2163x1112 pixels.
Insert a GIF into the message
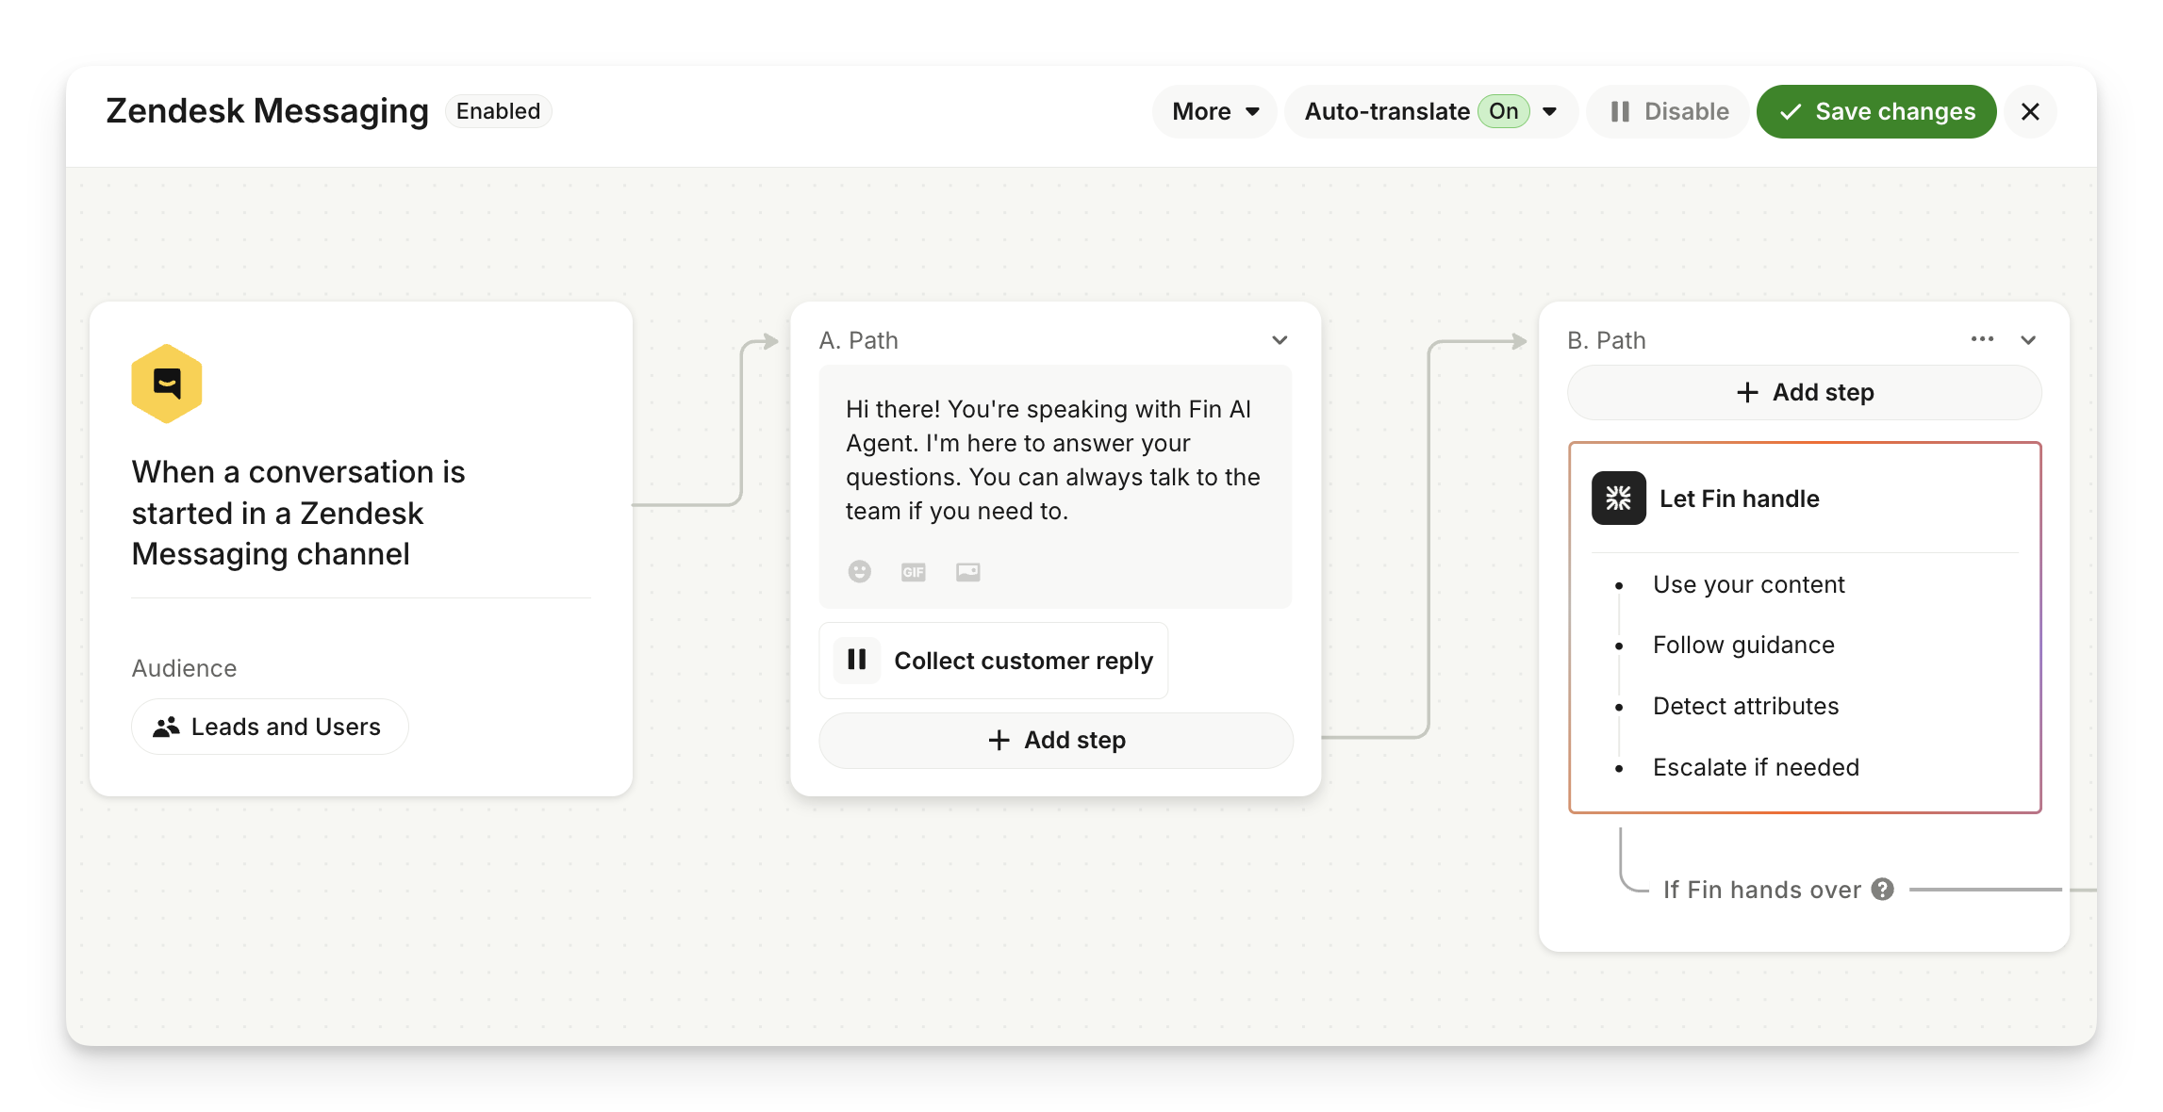(913, 572)
